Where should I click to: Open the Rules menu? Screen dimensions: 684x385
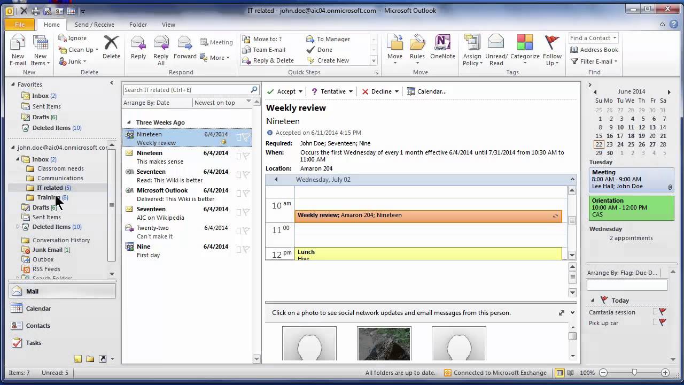click(x=417, y=50)
